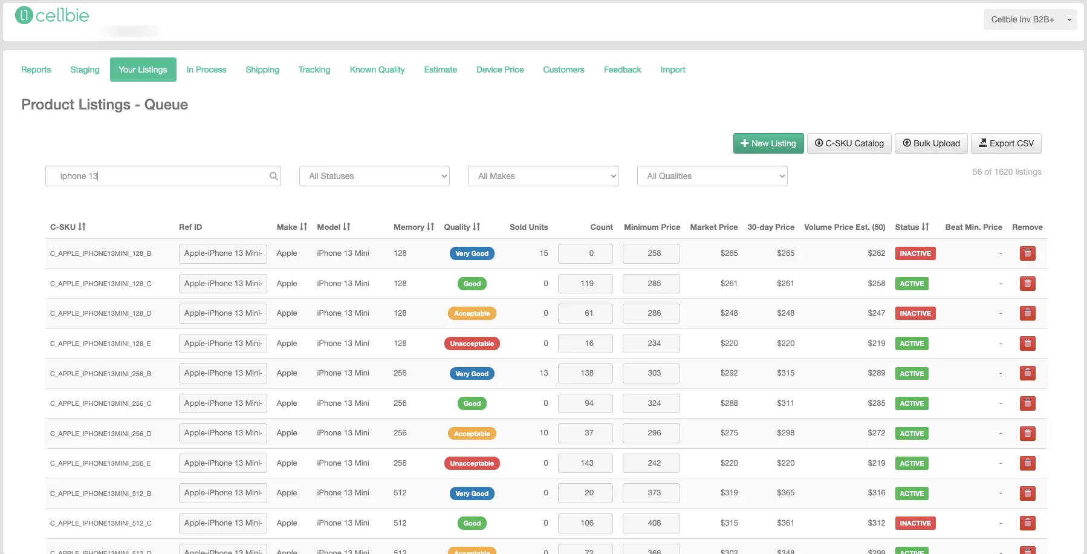Open the All Statuses dropdown
1087x554 pixels.
(x=374, y=176)
